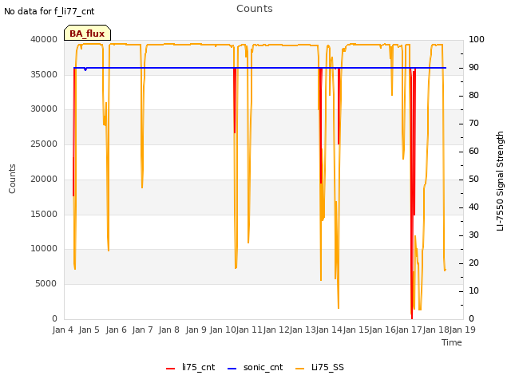511x383 pixels.
Task: Click the 'Time' x-axis title
Action: 452,342
